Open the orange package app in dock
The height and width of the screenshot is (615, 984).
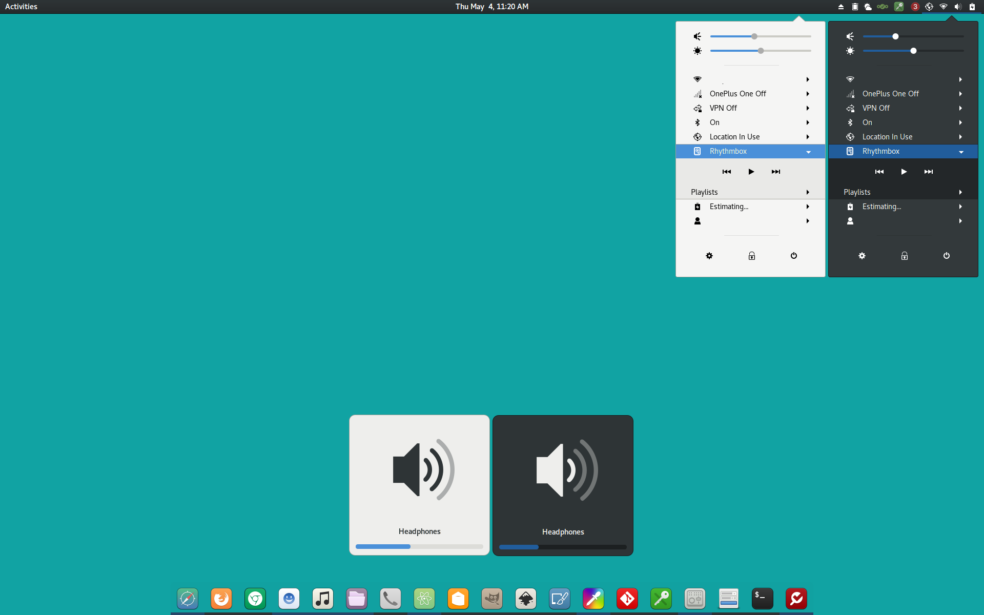coord(458,599)
